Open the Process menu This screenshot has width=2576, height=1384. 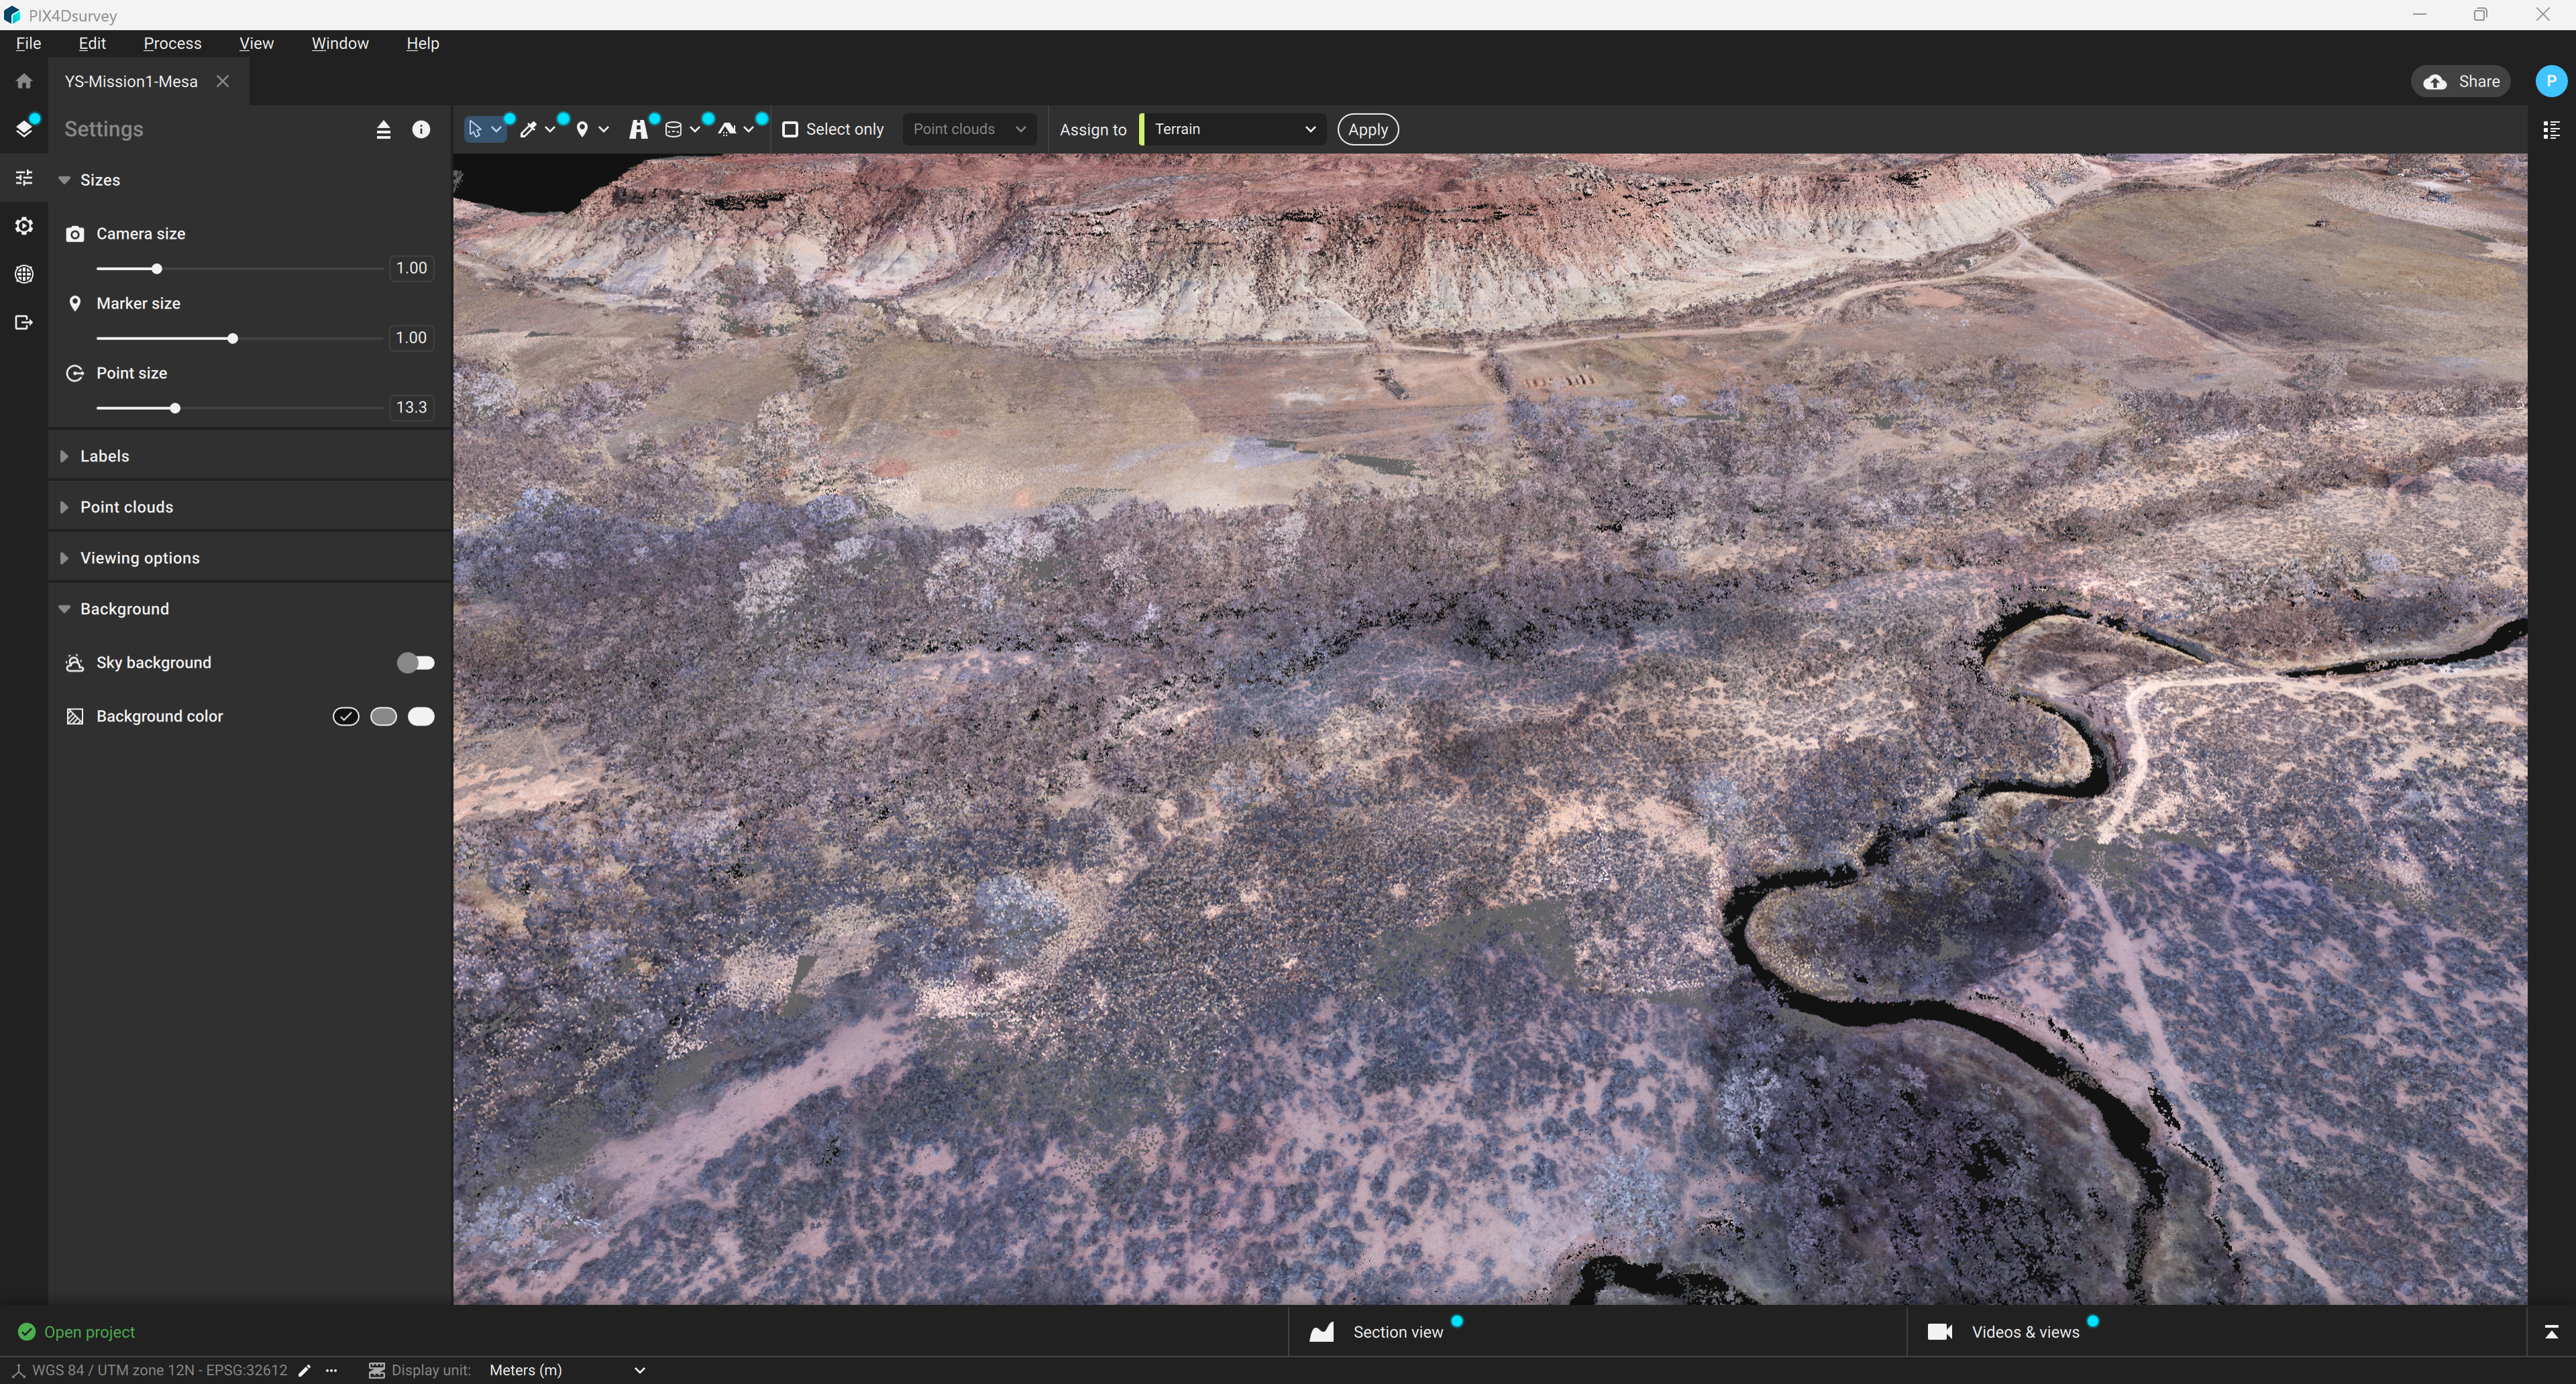[x=172, y=43]
